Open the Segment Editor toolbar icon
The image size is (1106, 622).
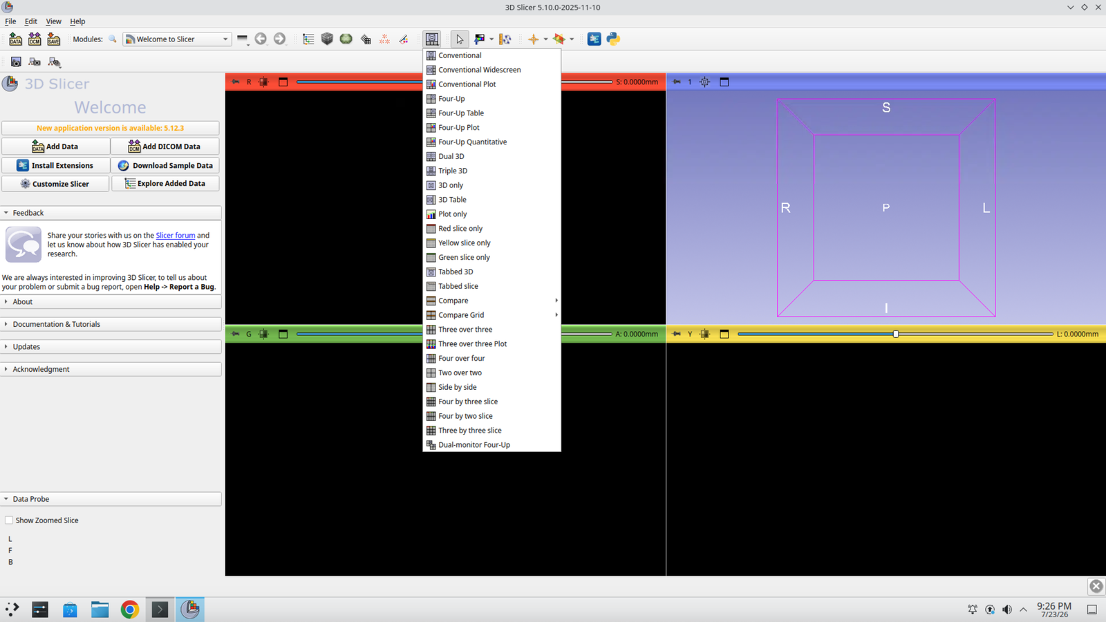pos(404,39)
